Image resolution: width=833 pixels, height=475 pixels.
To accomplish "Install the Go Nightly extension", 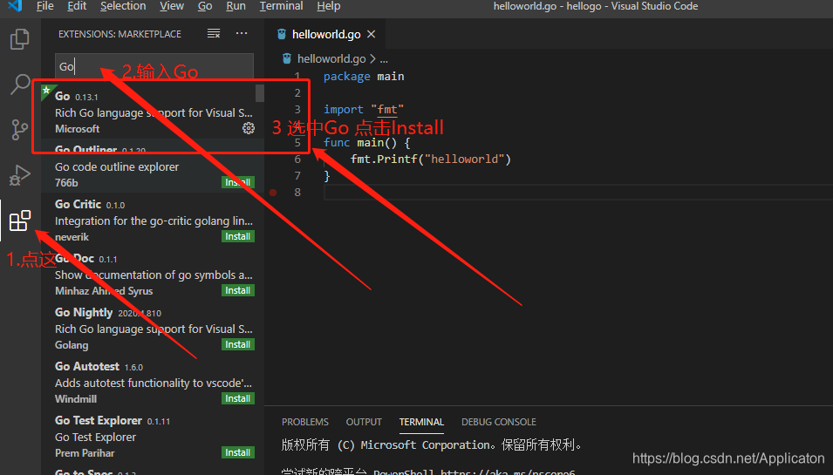I will [237, 344].
